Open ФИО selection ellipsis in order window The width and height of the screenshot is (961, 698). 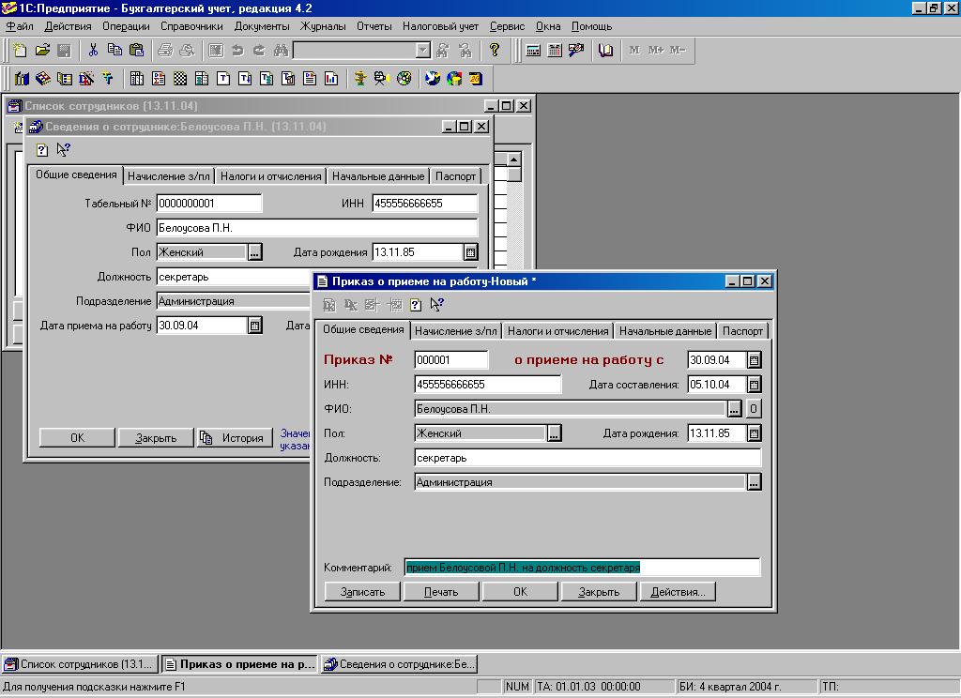coord(734,409)
